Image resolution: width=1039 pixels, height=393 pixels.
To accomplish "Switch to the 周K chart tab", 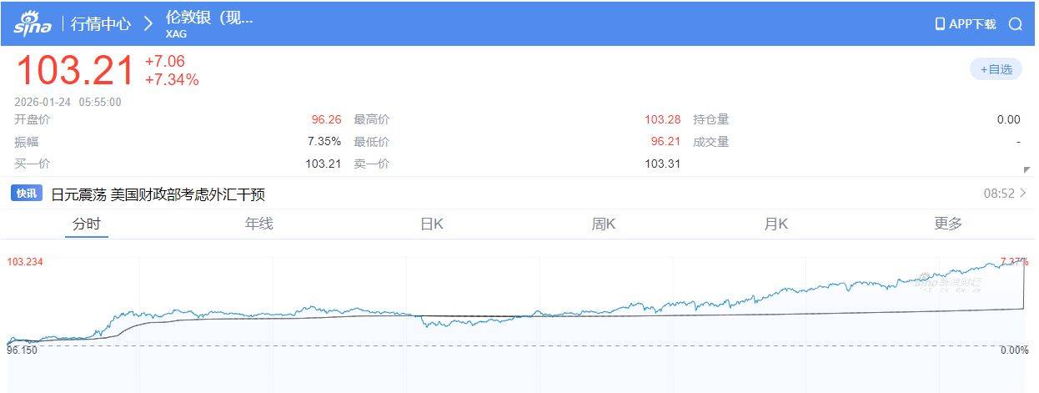I will [603, 224].
